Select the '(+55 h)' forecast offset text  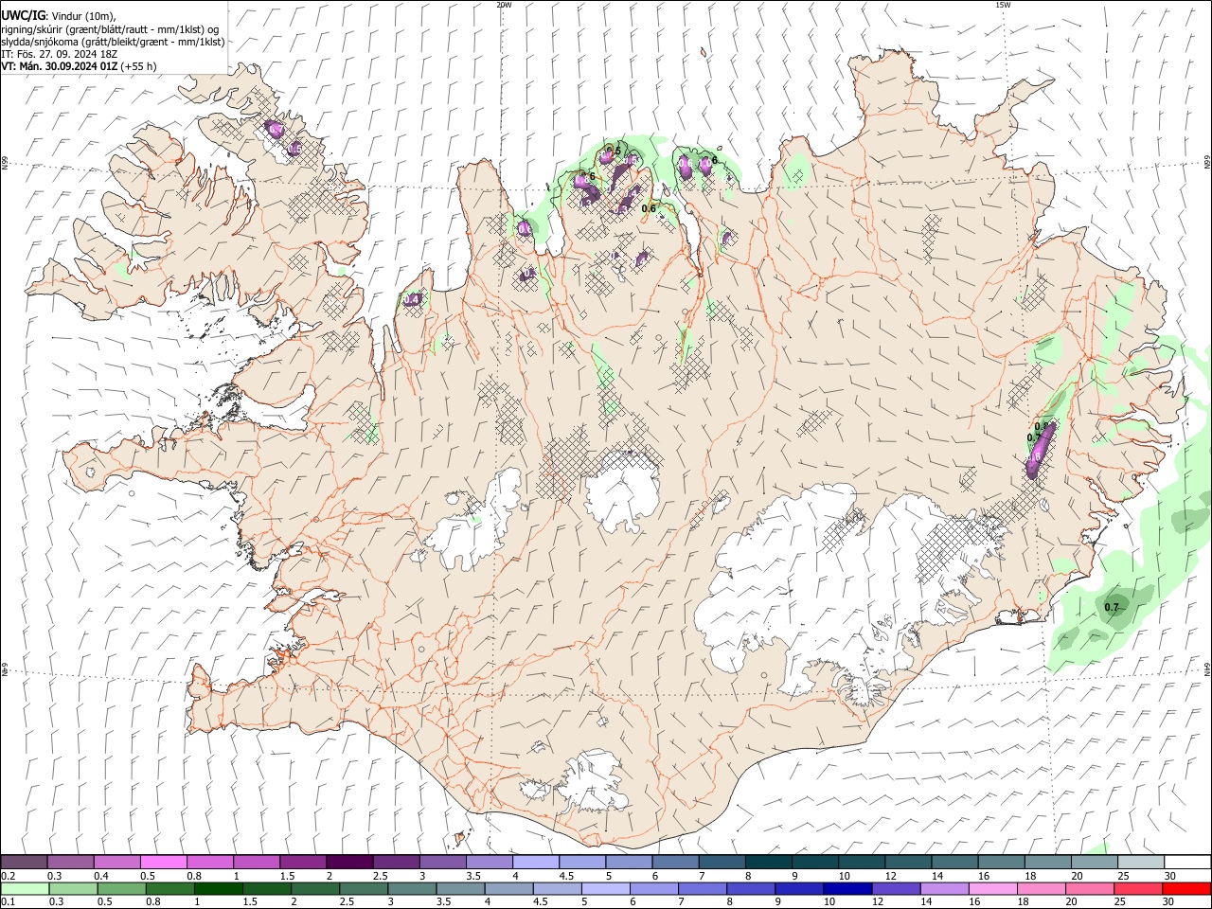point(138,66)
